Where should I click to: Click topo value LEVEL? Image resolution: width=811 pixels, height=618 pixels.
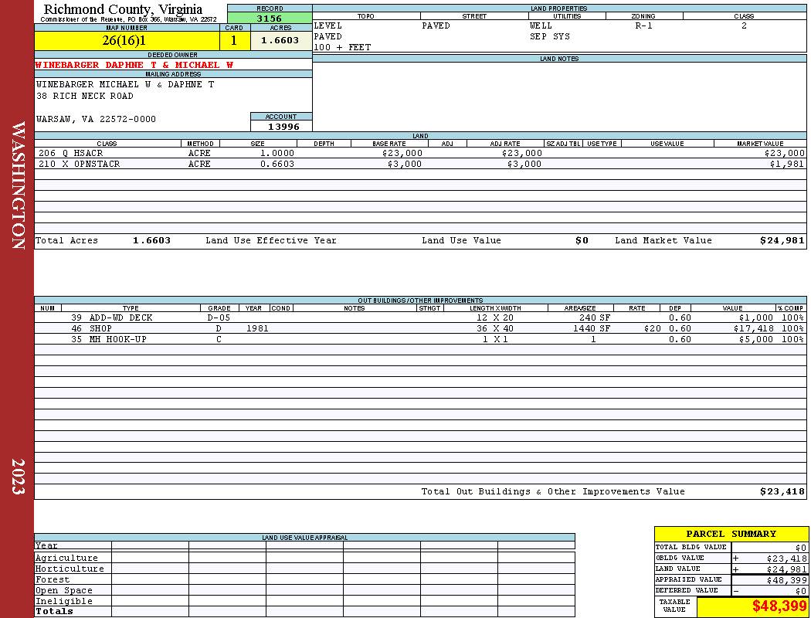tap(328, 25)
